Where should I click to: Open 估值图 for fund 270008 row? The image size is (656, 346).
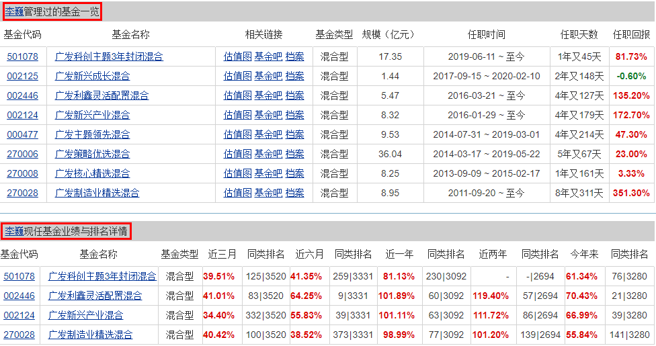pos(238,173)
